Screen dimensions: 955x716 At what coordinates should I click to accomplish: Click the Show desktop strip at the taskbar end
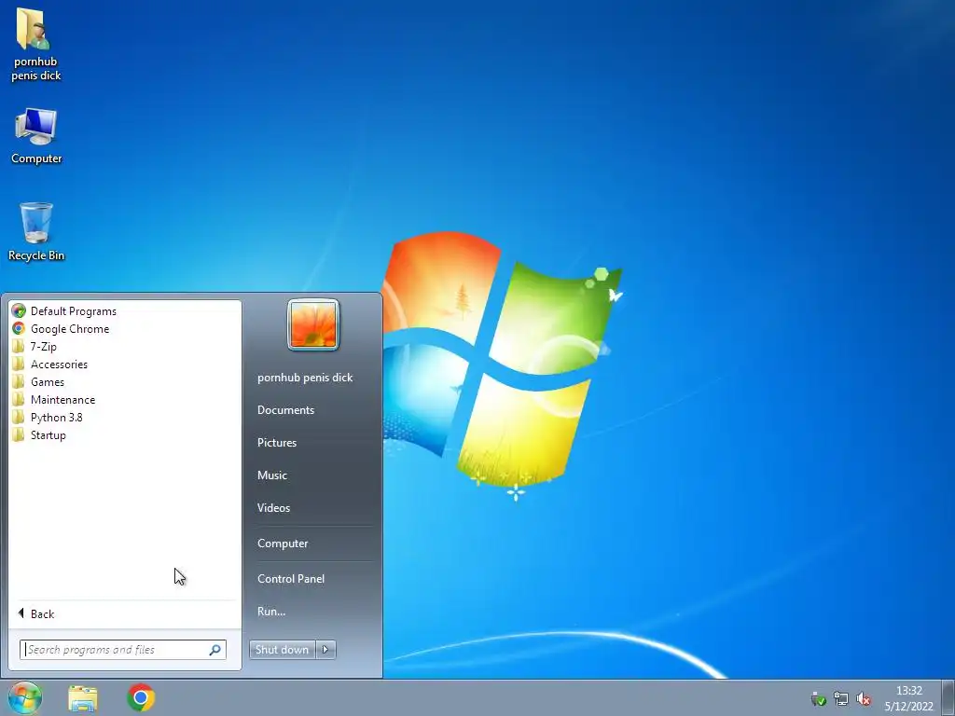pyautogui.click(x=948, y=697)
